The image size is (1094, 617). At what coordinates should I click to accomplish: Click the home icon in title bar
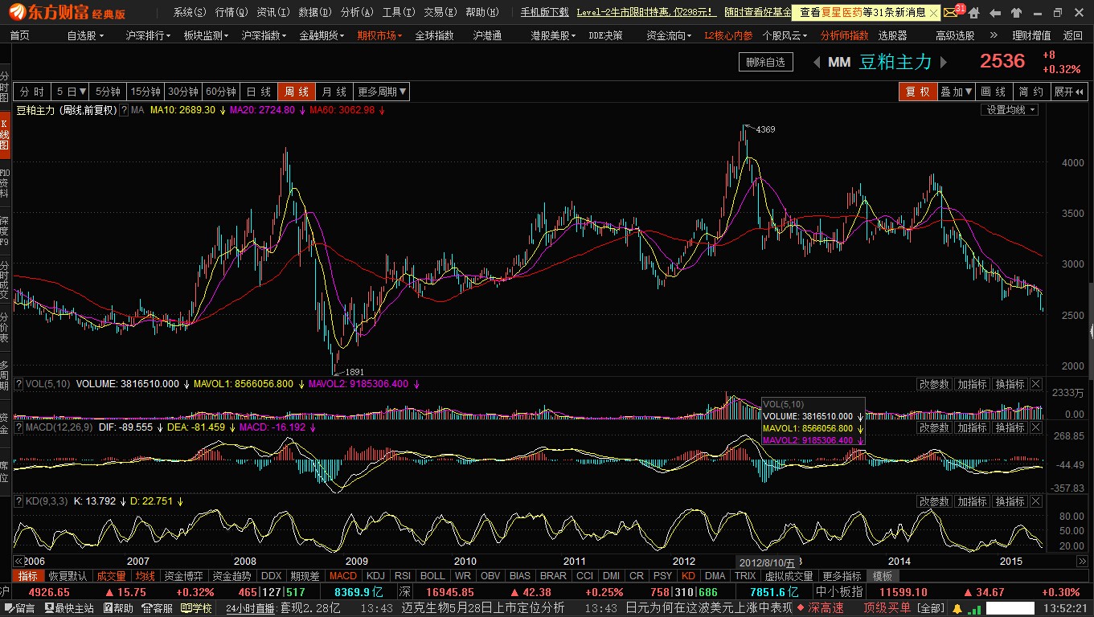973,12
